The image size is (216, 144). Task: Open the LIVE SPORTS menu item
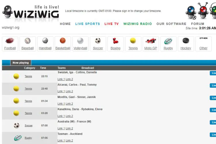pyautogui.click(x=88, y=24)
